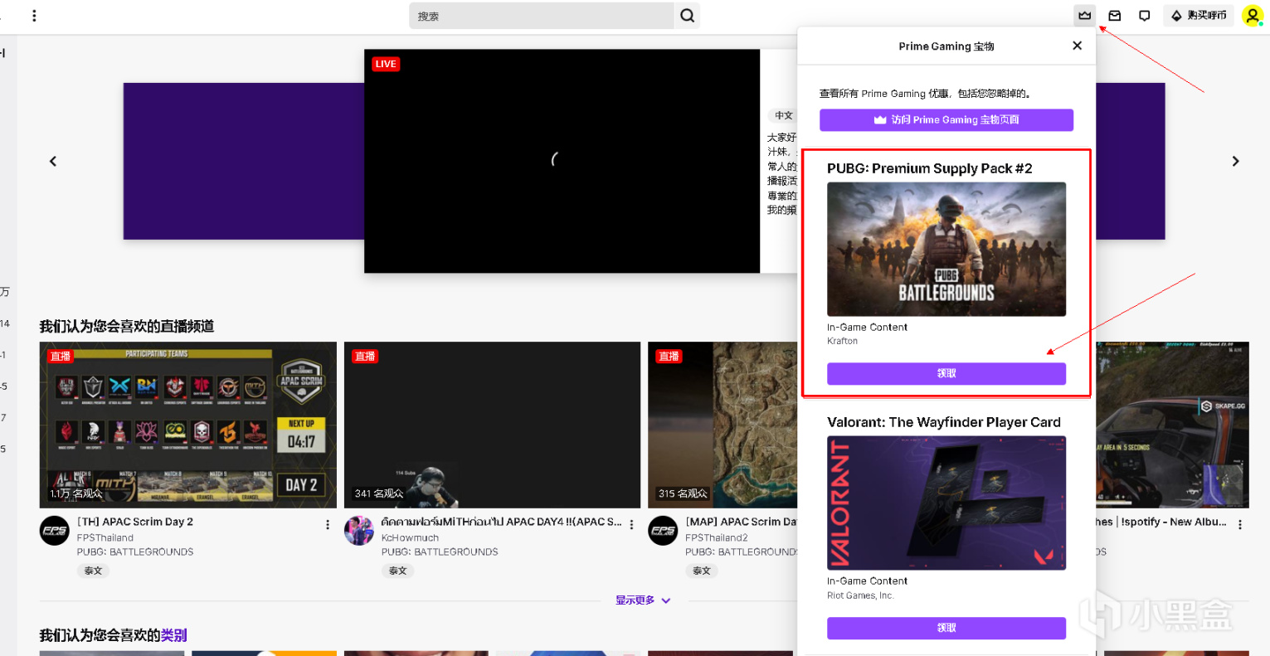1270x656 pixels.
Task: Select 泰文 tag under KcHowmuch stream
Action: (398, 571)
